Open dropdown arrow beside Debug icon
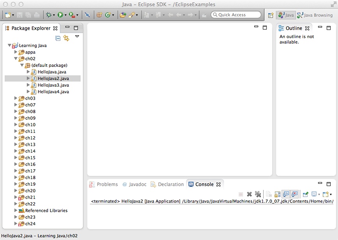338x240 pixels. (54, 15)
